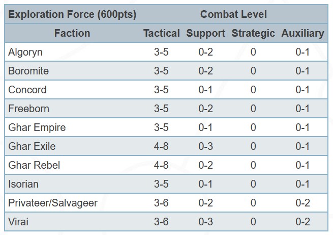This screenshot has height=235, width=333.
Task: Select the Isorian row label
Action: click(x=23, y=184)
